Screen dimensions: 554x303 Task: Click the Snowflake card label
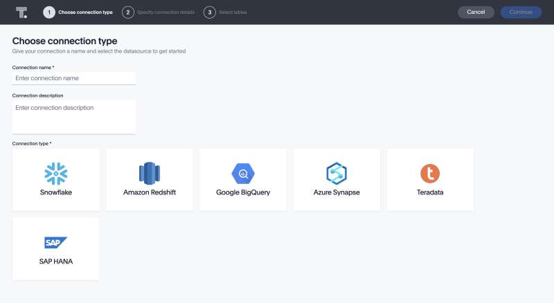56,192
